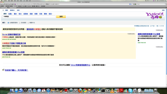This screenshot has width=167, height=94.
Task: Open the HiNet sponsored link in right sidebar
Action: tap(149, 34)
